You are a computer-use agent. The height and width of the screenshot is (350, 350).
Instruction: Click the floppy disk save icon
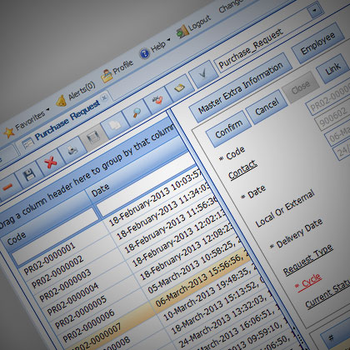(x=29, y=175)
